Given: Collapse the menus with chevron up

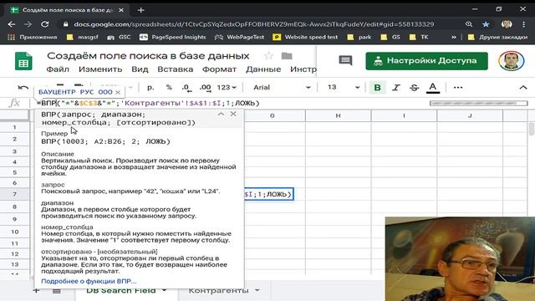Looking at the screenshot, I should pos(523,88).
